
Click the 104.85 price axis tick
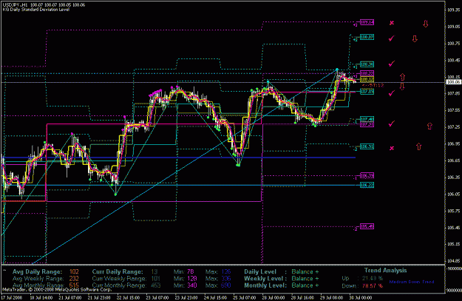pyautogui.click(x=453, y=261)
